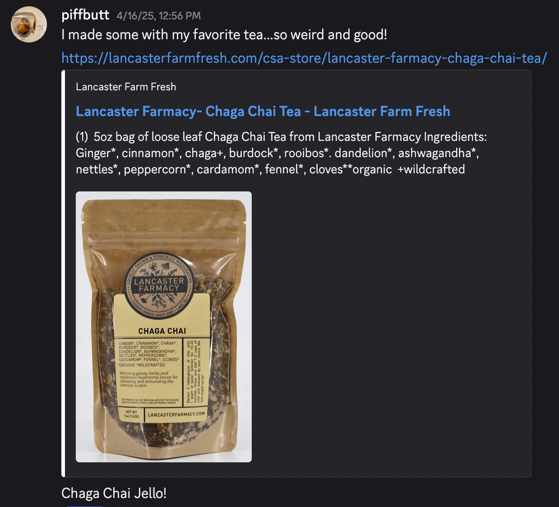Screen dimensions: 559x507
Task: Click the ingredients list printed on the bag
Action: [149, 354]
